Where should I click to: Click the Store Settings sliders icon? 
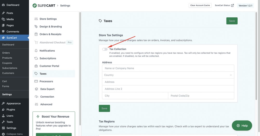pyautogui.click(x=36, y=19)
